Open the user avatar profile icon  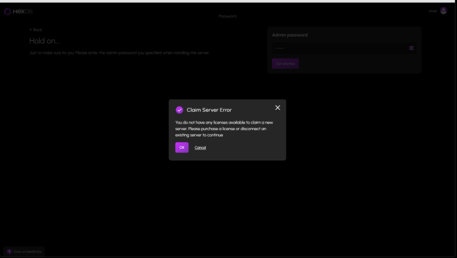(443, 10)
